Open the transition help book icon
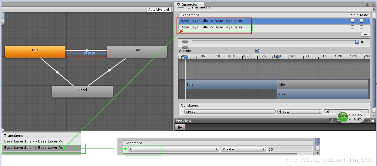 click(x=357, y=43)
